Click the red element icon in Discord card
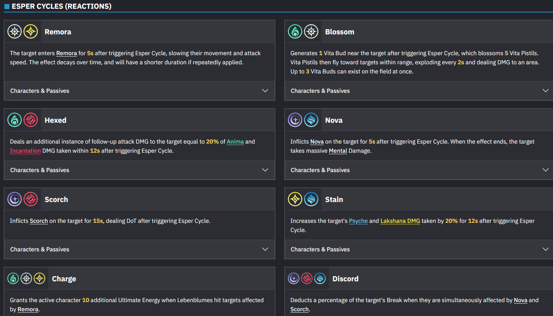 pyautogui.click(x=307, y=279)
